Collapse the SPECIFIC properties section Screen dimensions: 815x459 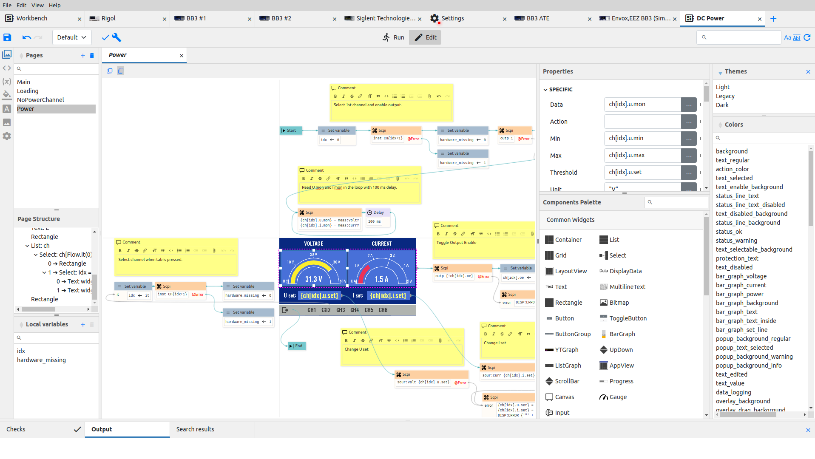click(x=545, y=90)
